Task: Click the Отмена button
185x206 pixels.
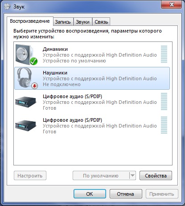Action: 126,194
